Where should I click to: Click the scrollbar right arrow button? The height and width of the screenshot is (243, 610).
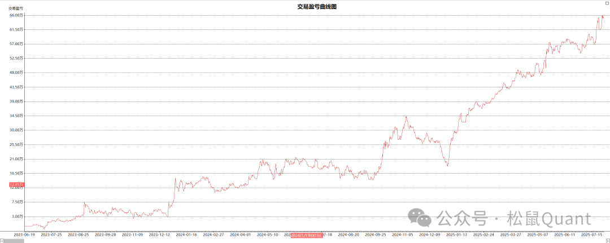click(x=607, y=241)
